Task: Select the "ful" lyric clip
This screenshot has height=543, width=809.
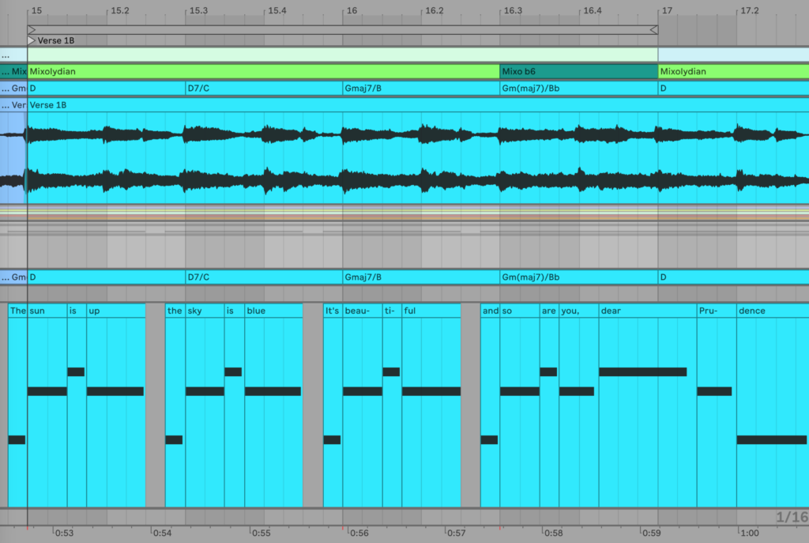Action: click(431, 311)
